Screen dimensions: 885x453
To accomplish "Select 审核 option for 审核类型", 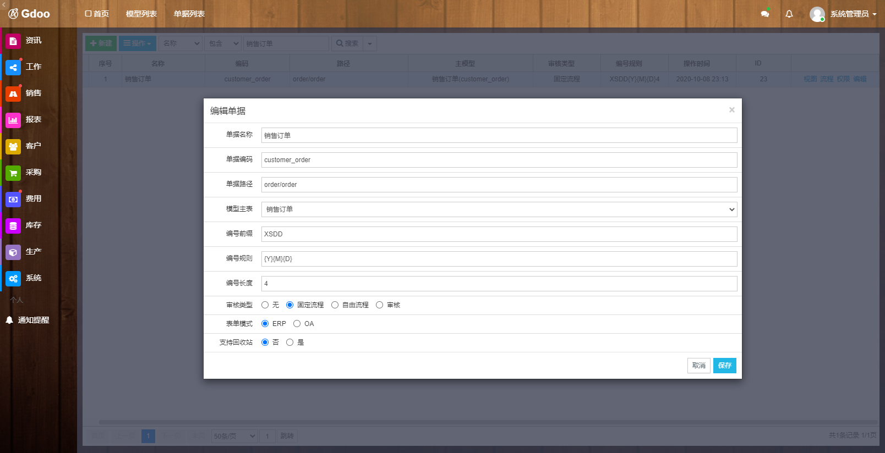I will 379,305.
